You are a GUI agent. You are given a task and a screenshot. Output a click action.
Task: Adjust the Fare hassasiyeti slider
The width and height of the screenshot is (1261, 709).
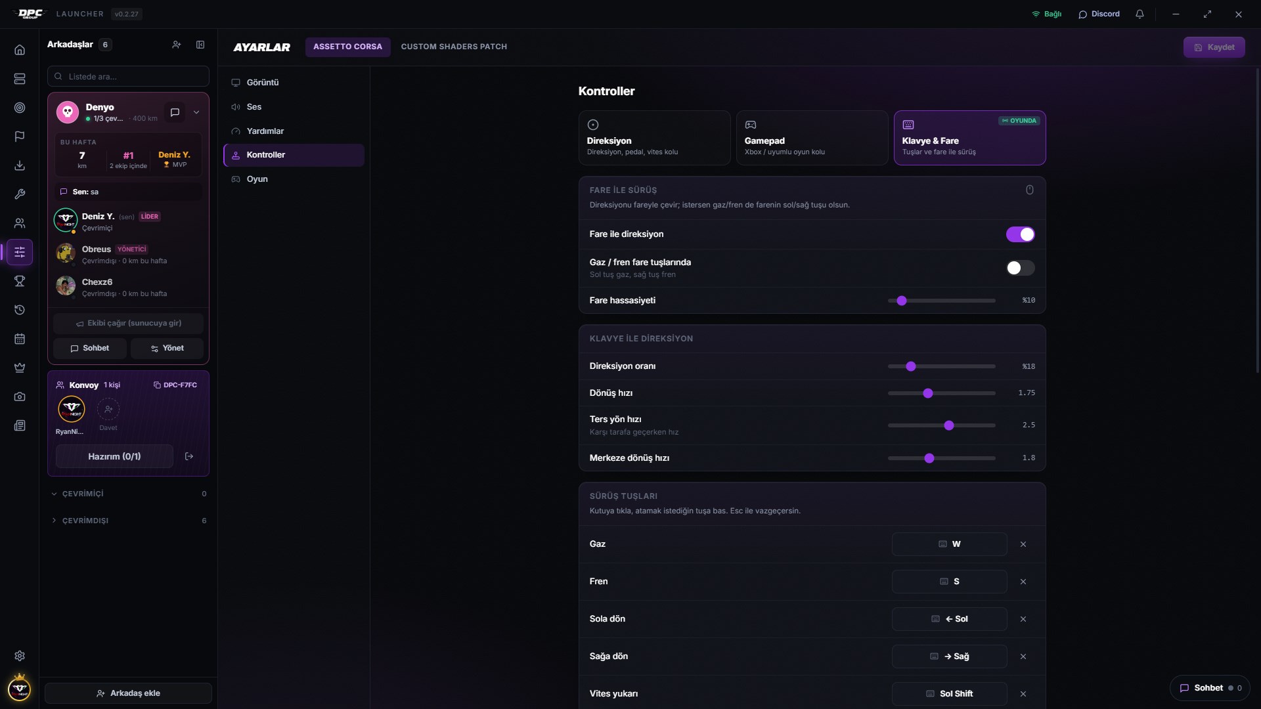point(941,301)
